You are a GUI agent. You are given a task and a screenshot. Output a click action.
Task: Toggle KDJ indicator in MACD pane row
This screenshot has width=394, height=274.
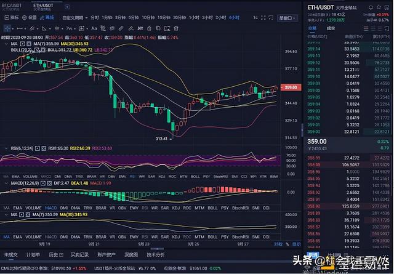point(176,208)
